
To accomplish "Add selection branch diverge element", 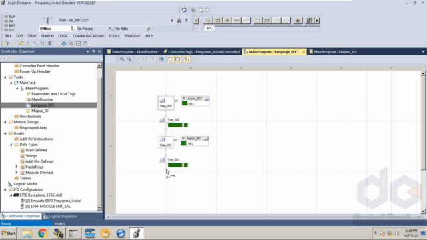I will coord(258,21).
